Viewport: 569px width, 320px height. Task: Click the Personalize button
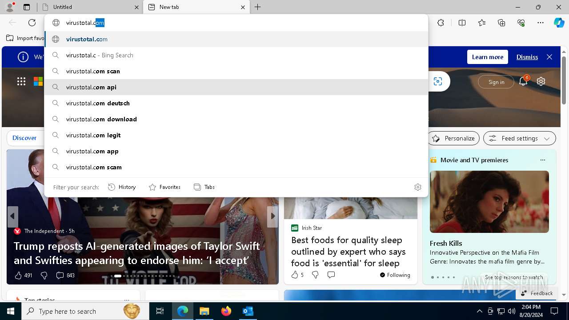coord(453,138)
